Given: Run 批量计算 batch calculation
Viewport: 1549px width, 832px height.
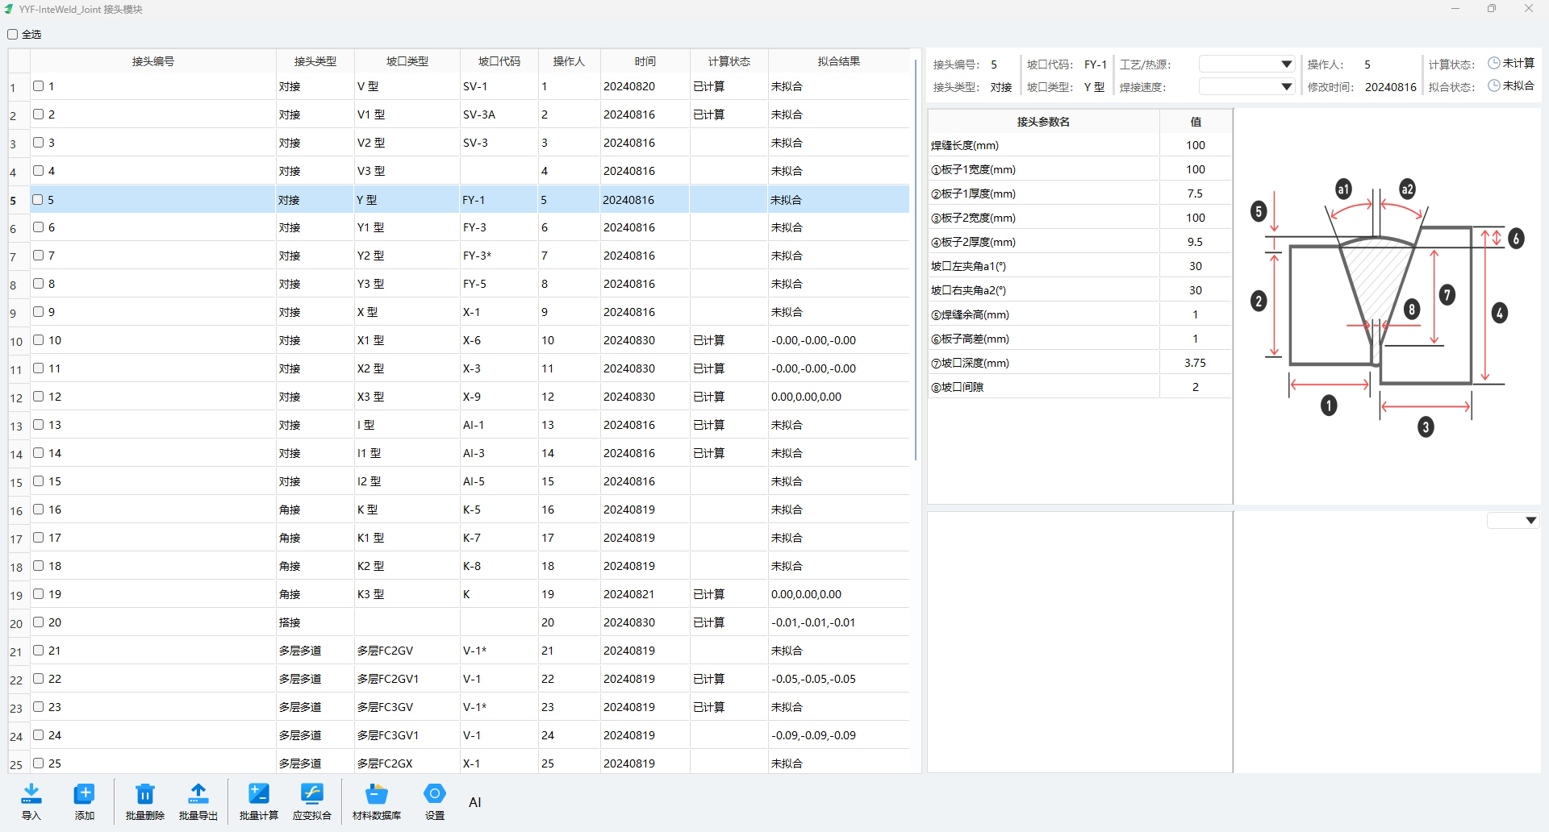Looking at the screenshot, I should click(x=259, y=794).
